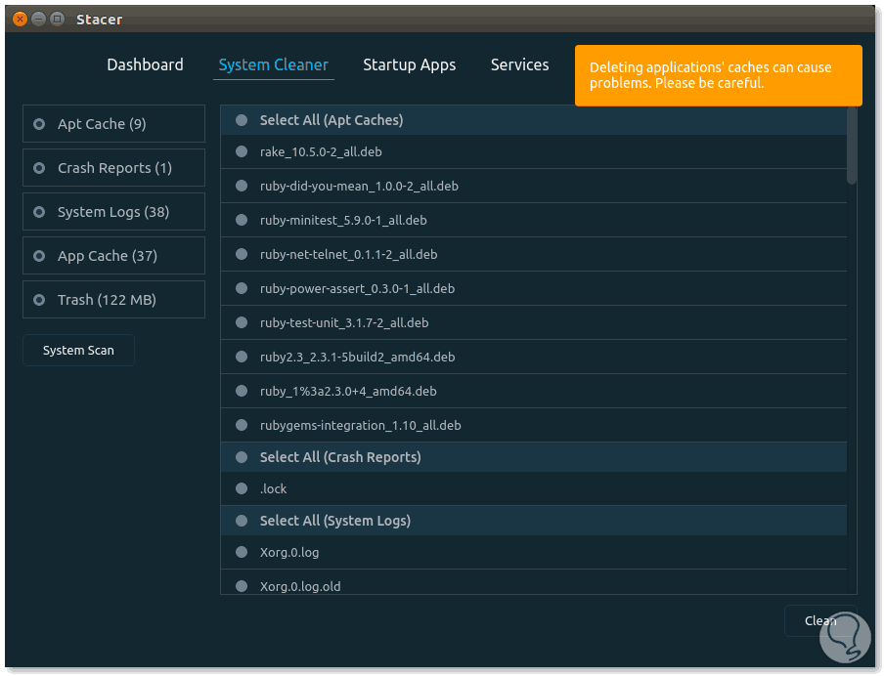
Task: Go to the Services tab
Action: 519,65
